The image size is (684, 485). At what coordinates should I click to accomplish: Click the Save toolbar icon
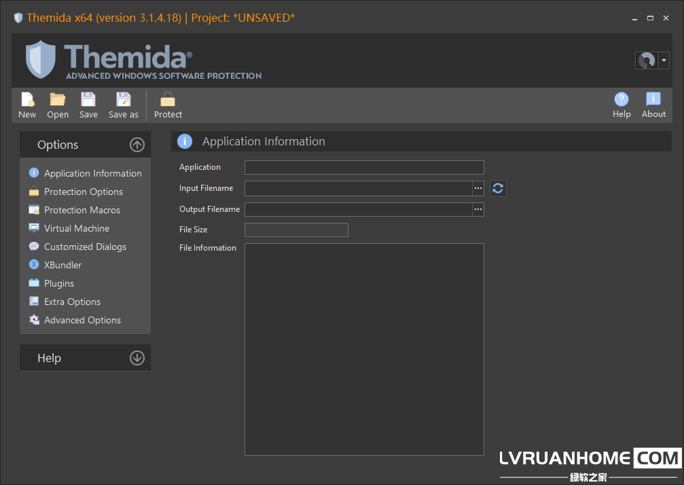[88, 100]
